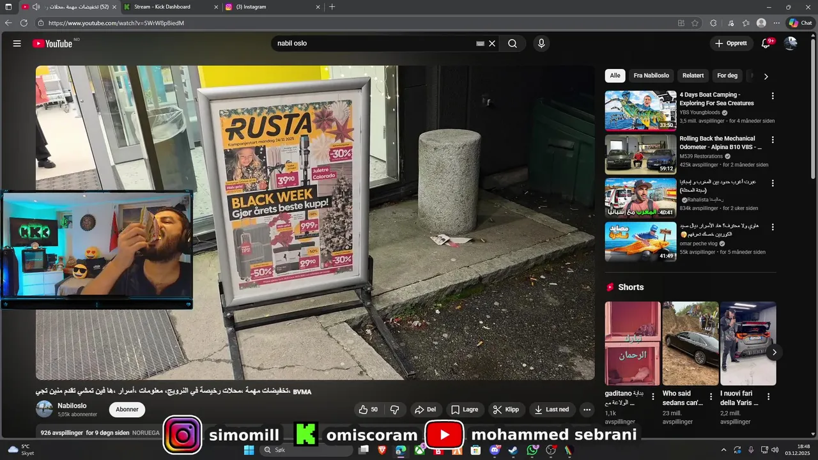Viewport: 818px width, 460px height.
Task: Select the Relatert filter chip
Action: point(693,75)
